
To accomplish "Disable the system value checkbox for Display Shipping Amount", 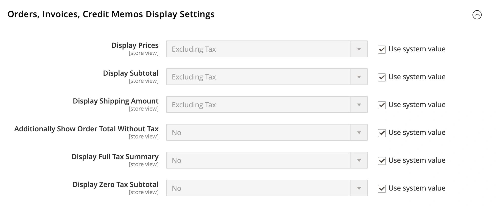I will tap(382, 105).
